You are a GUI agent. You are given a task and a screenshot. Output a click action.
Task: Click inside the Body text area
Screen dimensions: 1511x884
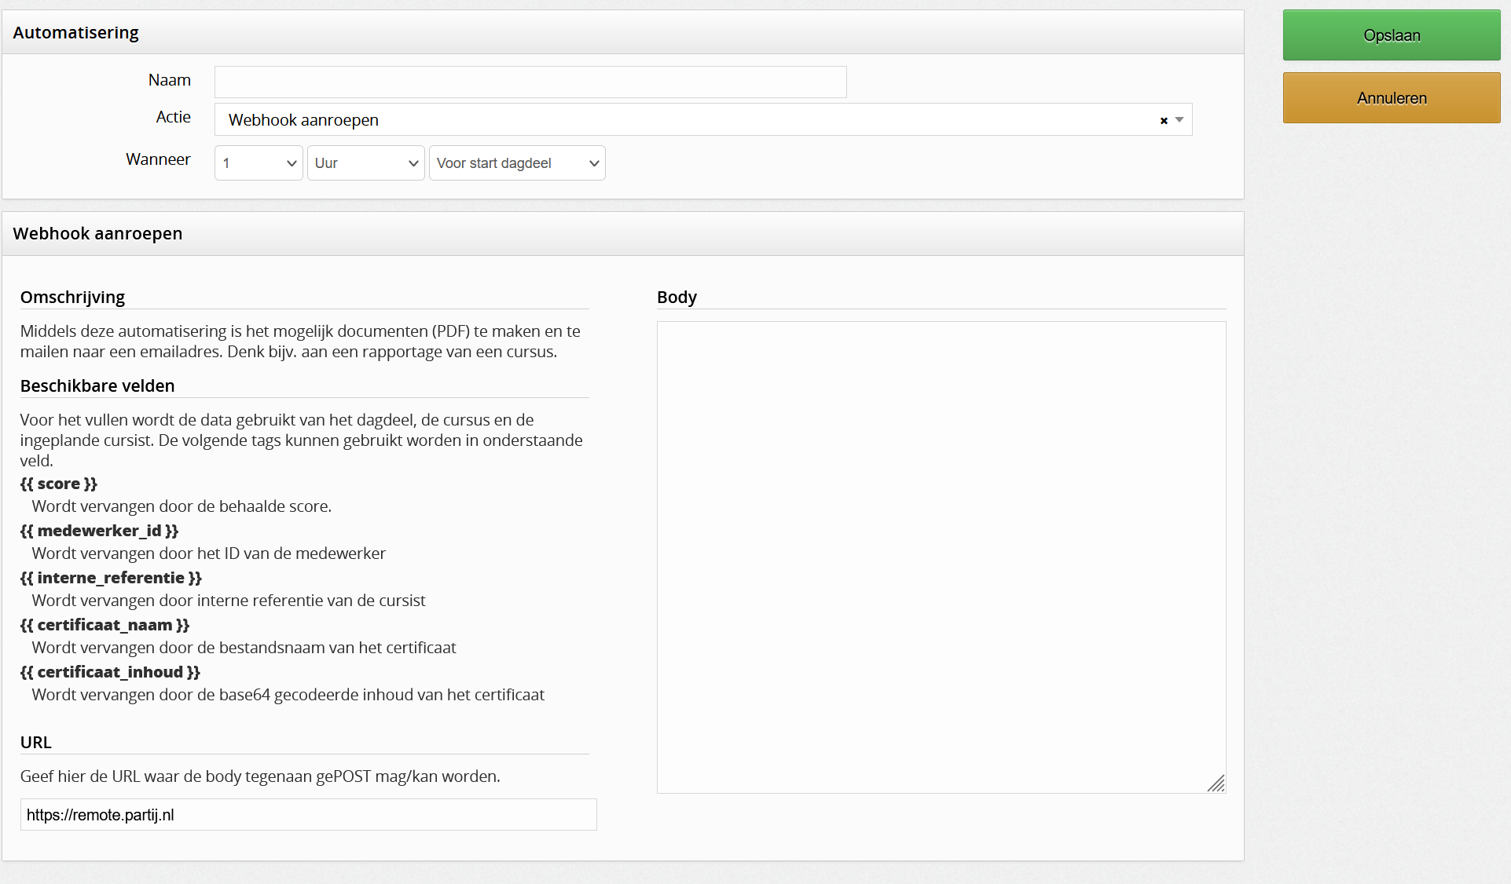point(941,557)
